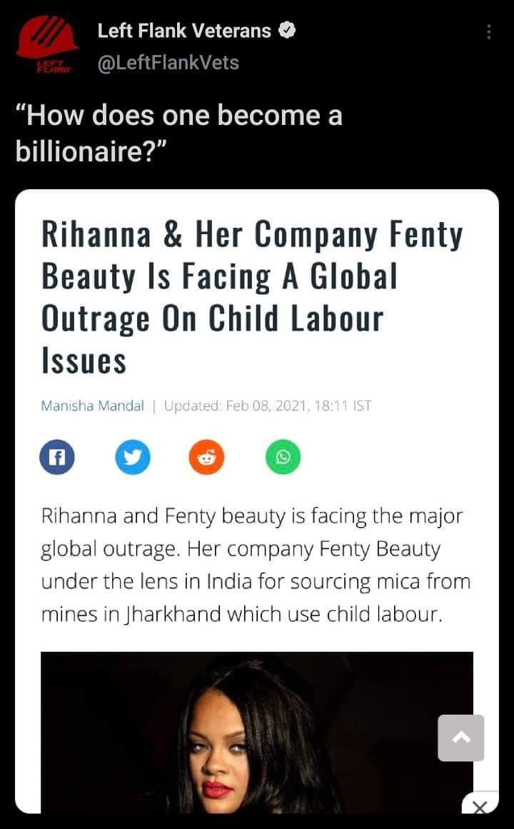Tap the "How does one become a billionaire?" text

178,133
